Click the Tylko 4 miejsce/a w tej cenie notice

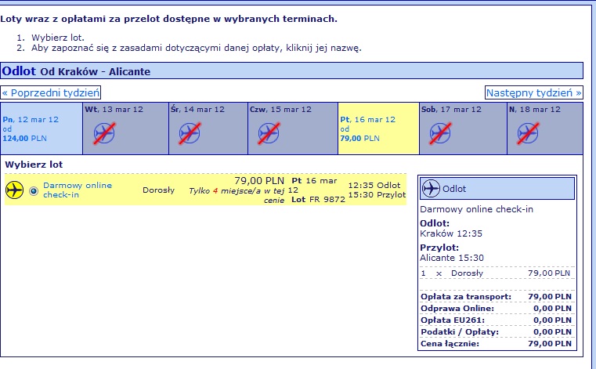237,195
